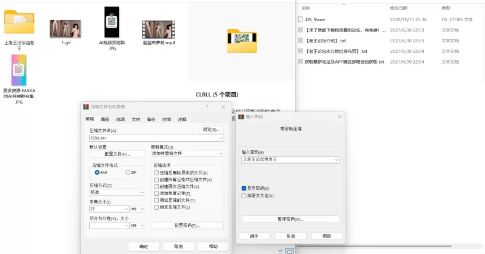
Task: Click the sort arrow above 名称 column
Action: 344,4
